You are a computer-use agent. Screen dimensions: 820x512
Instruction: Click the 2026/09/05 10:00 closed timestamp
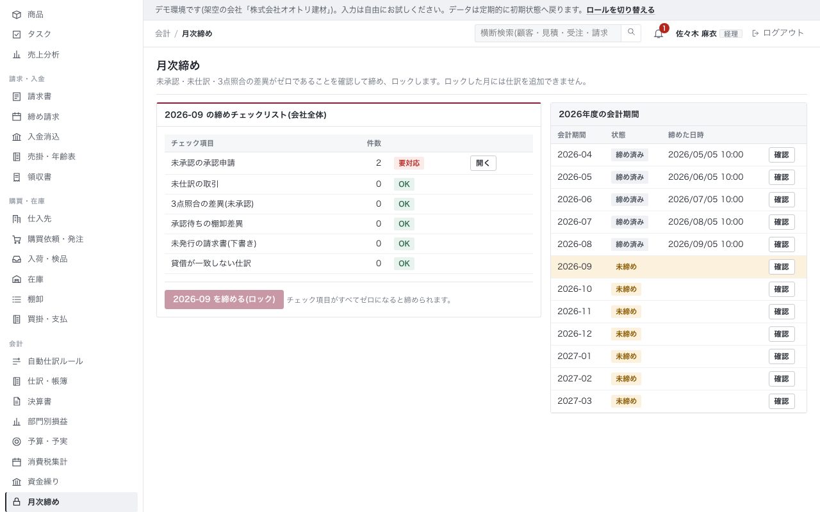click(x=705, y=244)
